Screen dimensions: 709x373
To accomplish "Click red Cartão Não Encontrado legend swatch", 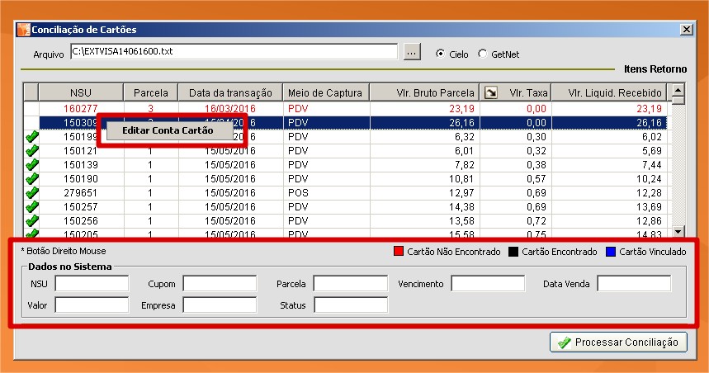I will coord(399,251).
